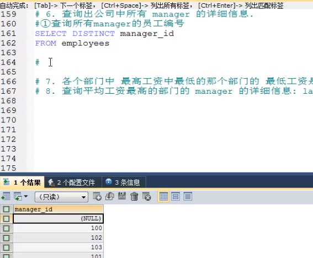Click the manager_id column header
Image resolution: width=313 pixels, height=258 pixels.
59,209
